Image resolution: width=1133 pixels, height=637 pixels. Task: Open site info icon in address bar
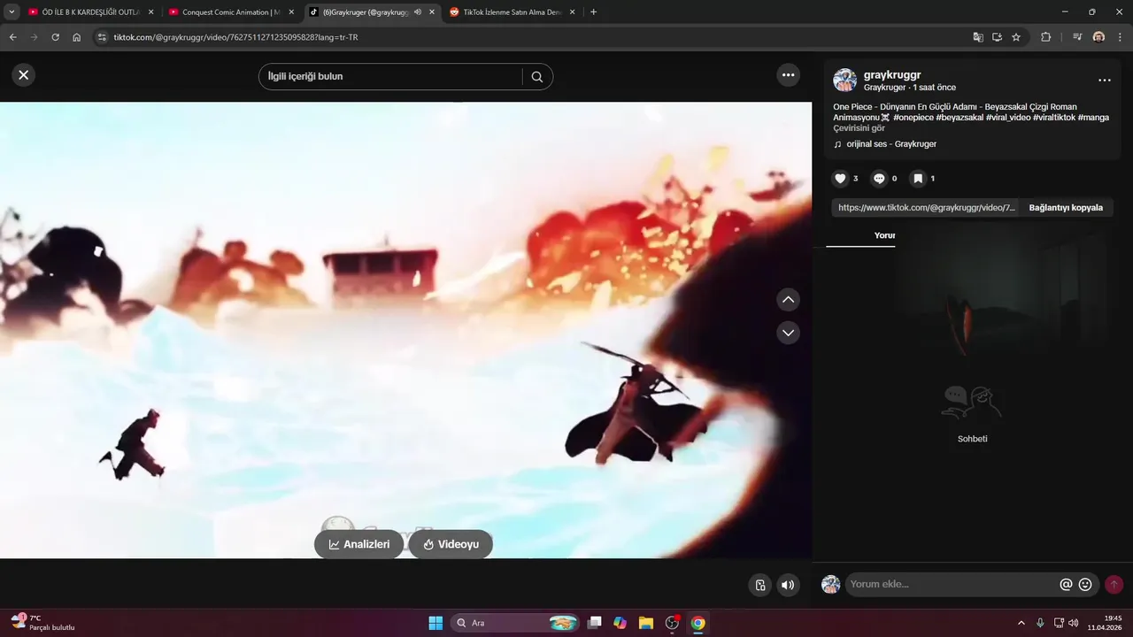coord(102,37)
